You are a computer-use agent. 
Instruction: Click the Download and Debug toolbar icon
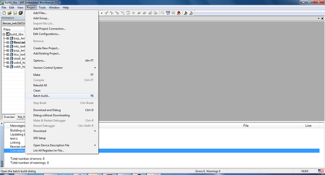coord(186,13)
